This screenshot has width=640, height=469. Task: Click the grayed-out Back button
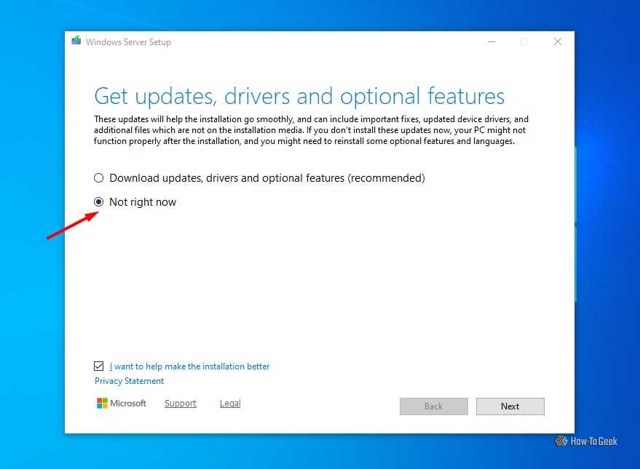[x=433, y=406]
